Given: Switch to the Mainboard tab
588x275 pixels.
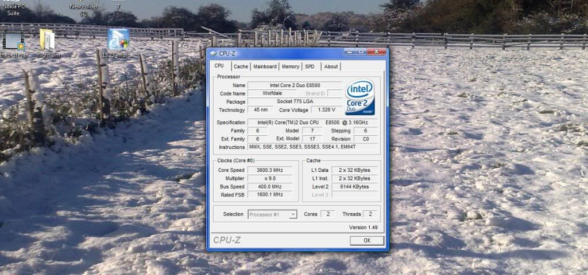Looking at the screenshot, I should (265, 66).
